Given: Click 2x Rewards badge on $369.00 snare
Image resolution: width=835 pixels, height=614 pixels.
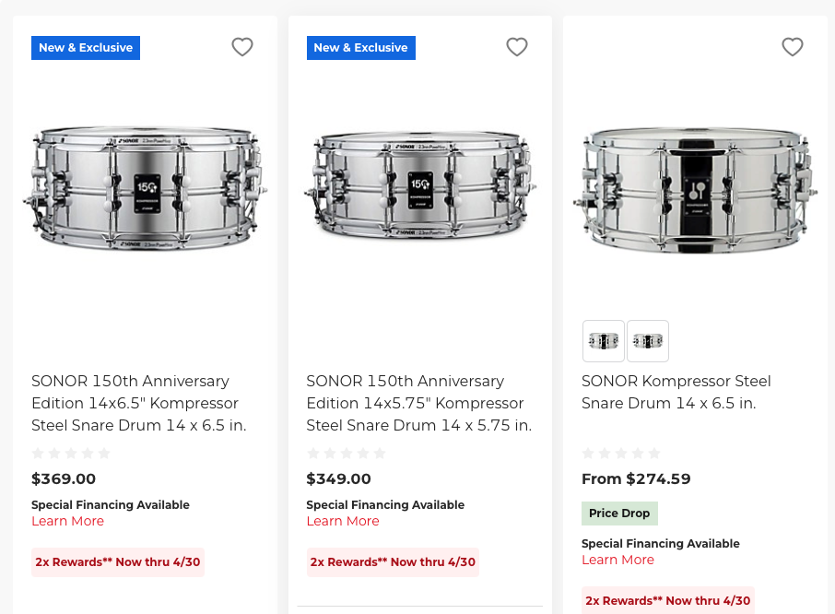Looking at the screenshot, I should click(118, 561).
